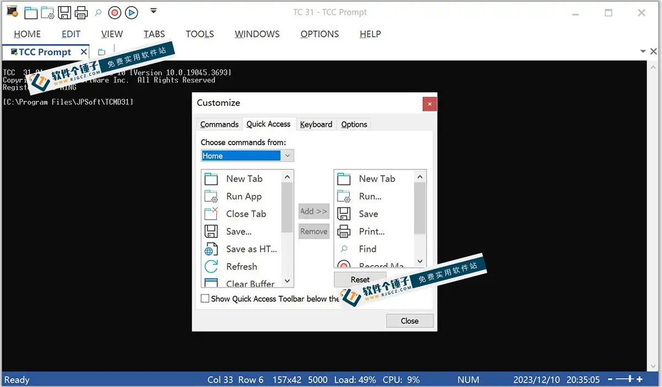Click the zoom out minus in status bar
Screen dimensions: 662x387
click(611, 379)
